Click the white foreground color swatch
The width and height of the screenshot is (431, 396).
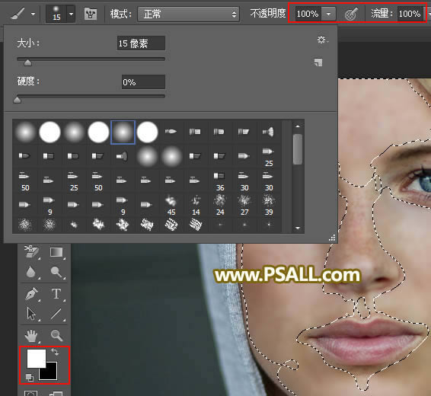click(x=36, y=359)
